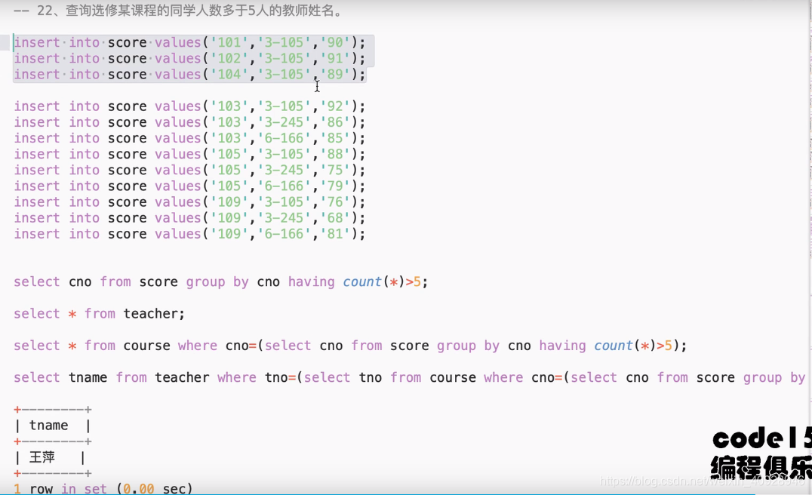Click the insert line with '102','3-105','91'
The width and height of the screenshot is (812, 495).
(189, 59)
